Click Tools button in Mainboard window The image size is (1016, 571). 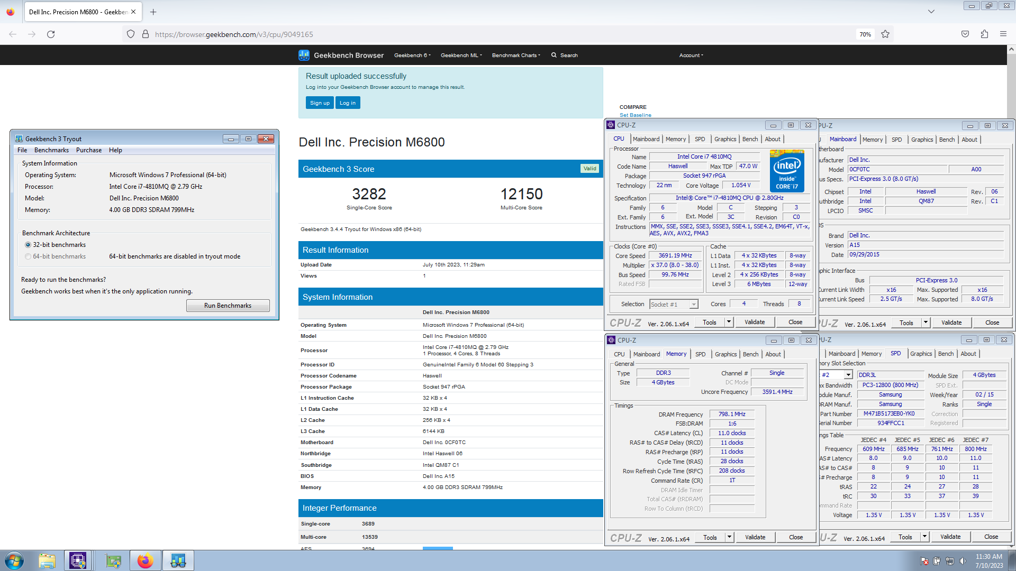(x=906, y=323)
